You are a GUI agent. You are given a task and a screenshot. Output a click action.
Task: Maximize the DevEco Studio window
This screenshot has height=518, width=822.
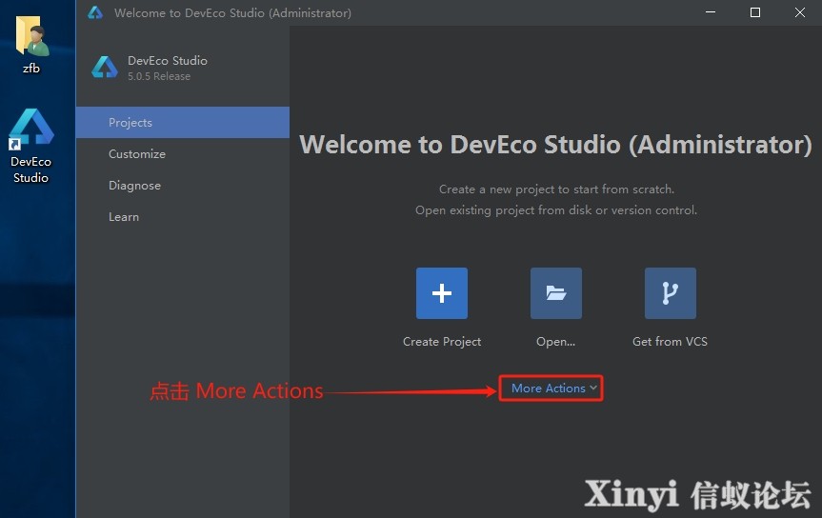point(755,12)
